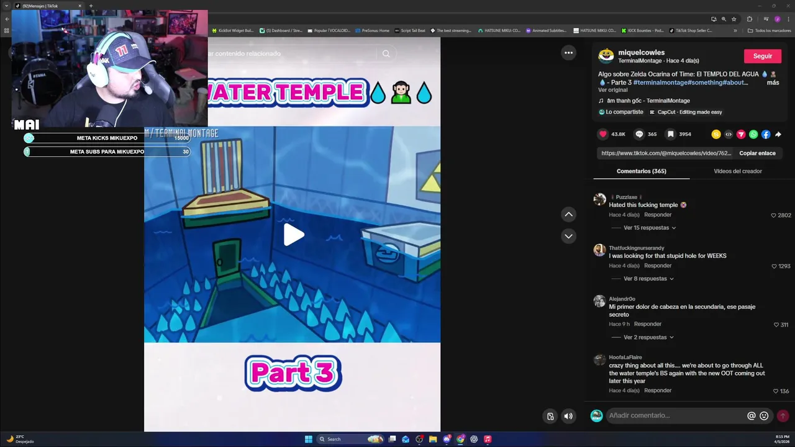Like Puzzlaxe comment with 2802 likes
This screenshot has height=447, width=795.
(774, 215)
